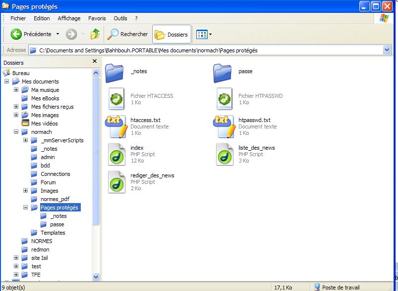The width and height of the screenshot is (398, 291).
Task: Expand the test folder tree node
Action: (16, 266)
